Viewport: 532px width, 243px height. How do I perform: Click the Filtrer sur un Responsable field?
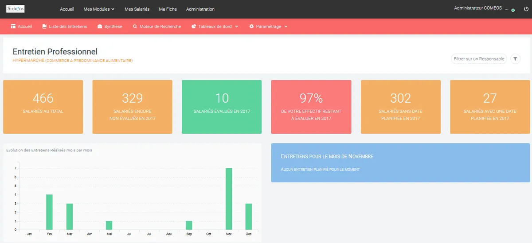pos(479,59)
